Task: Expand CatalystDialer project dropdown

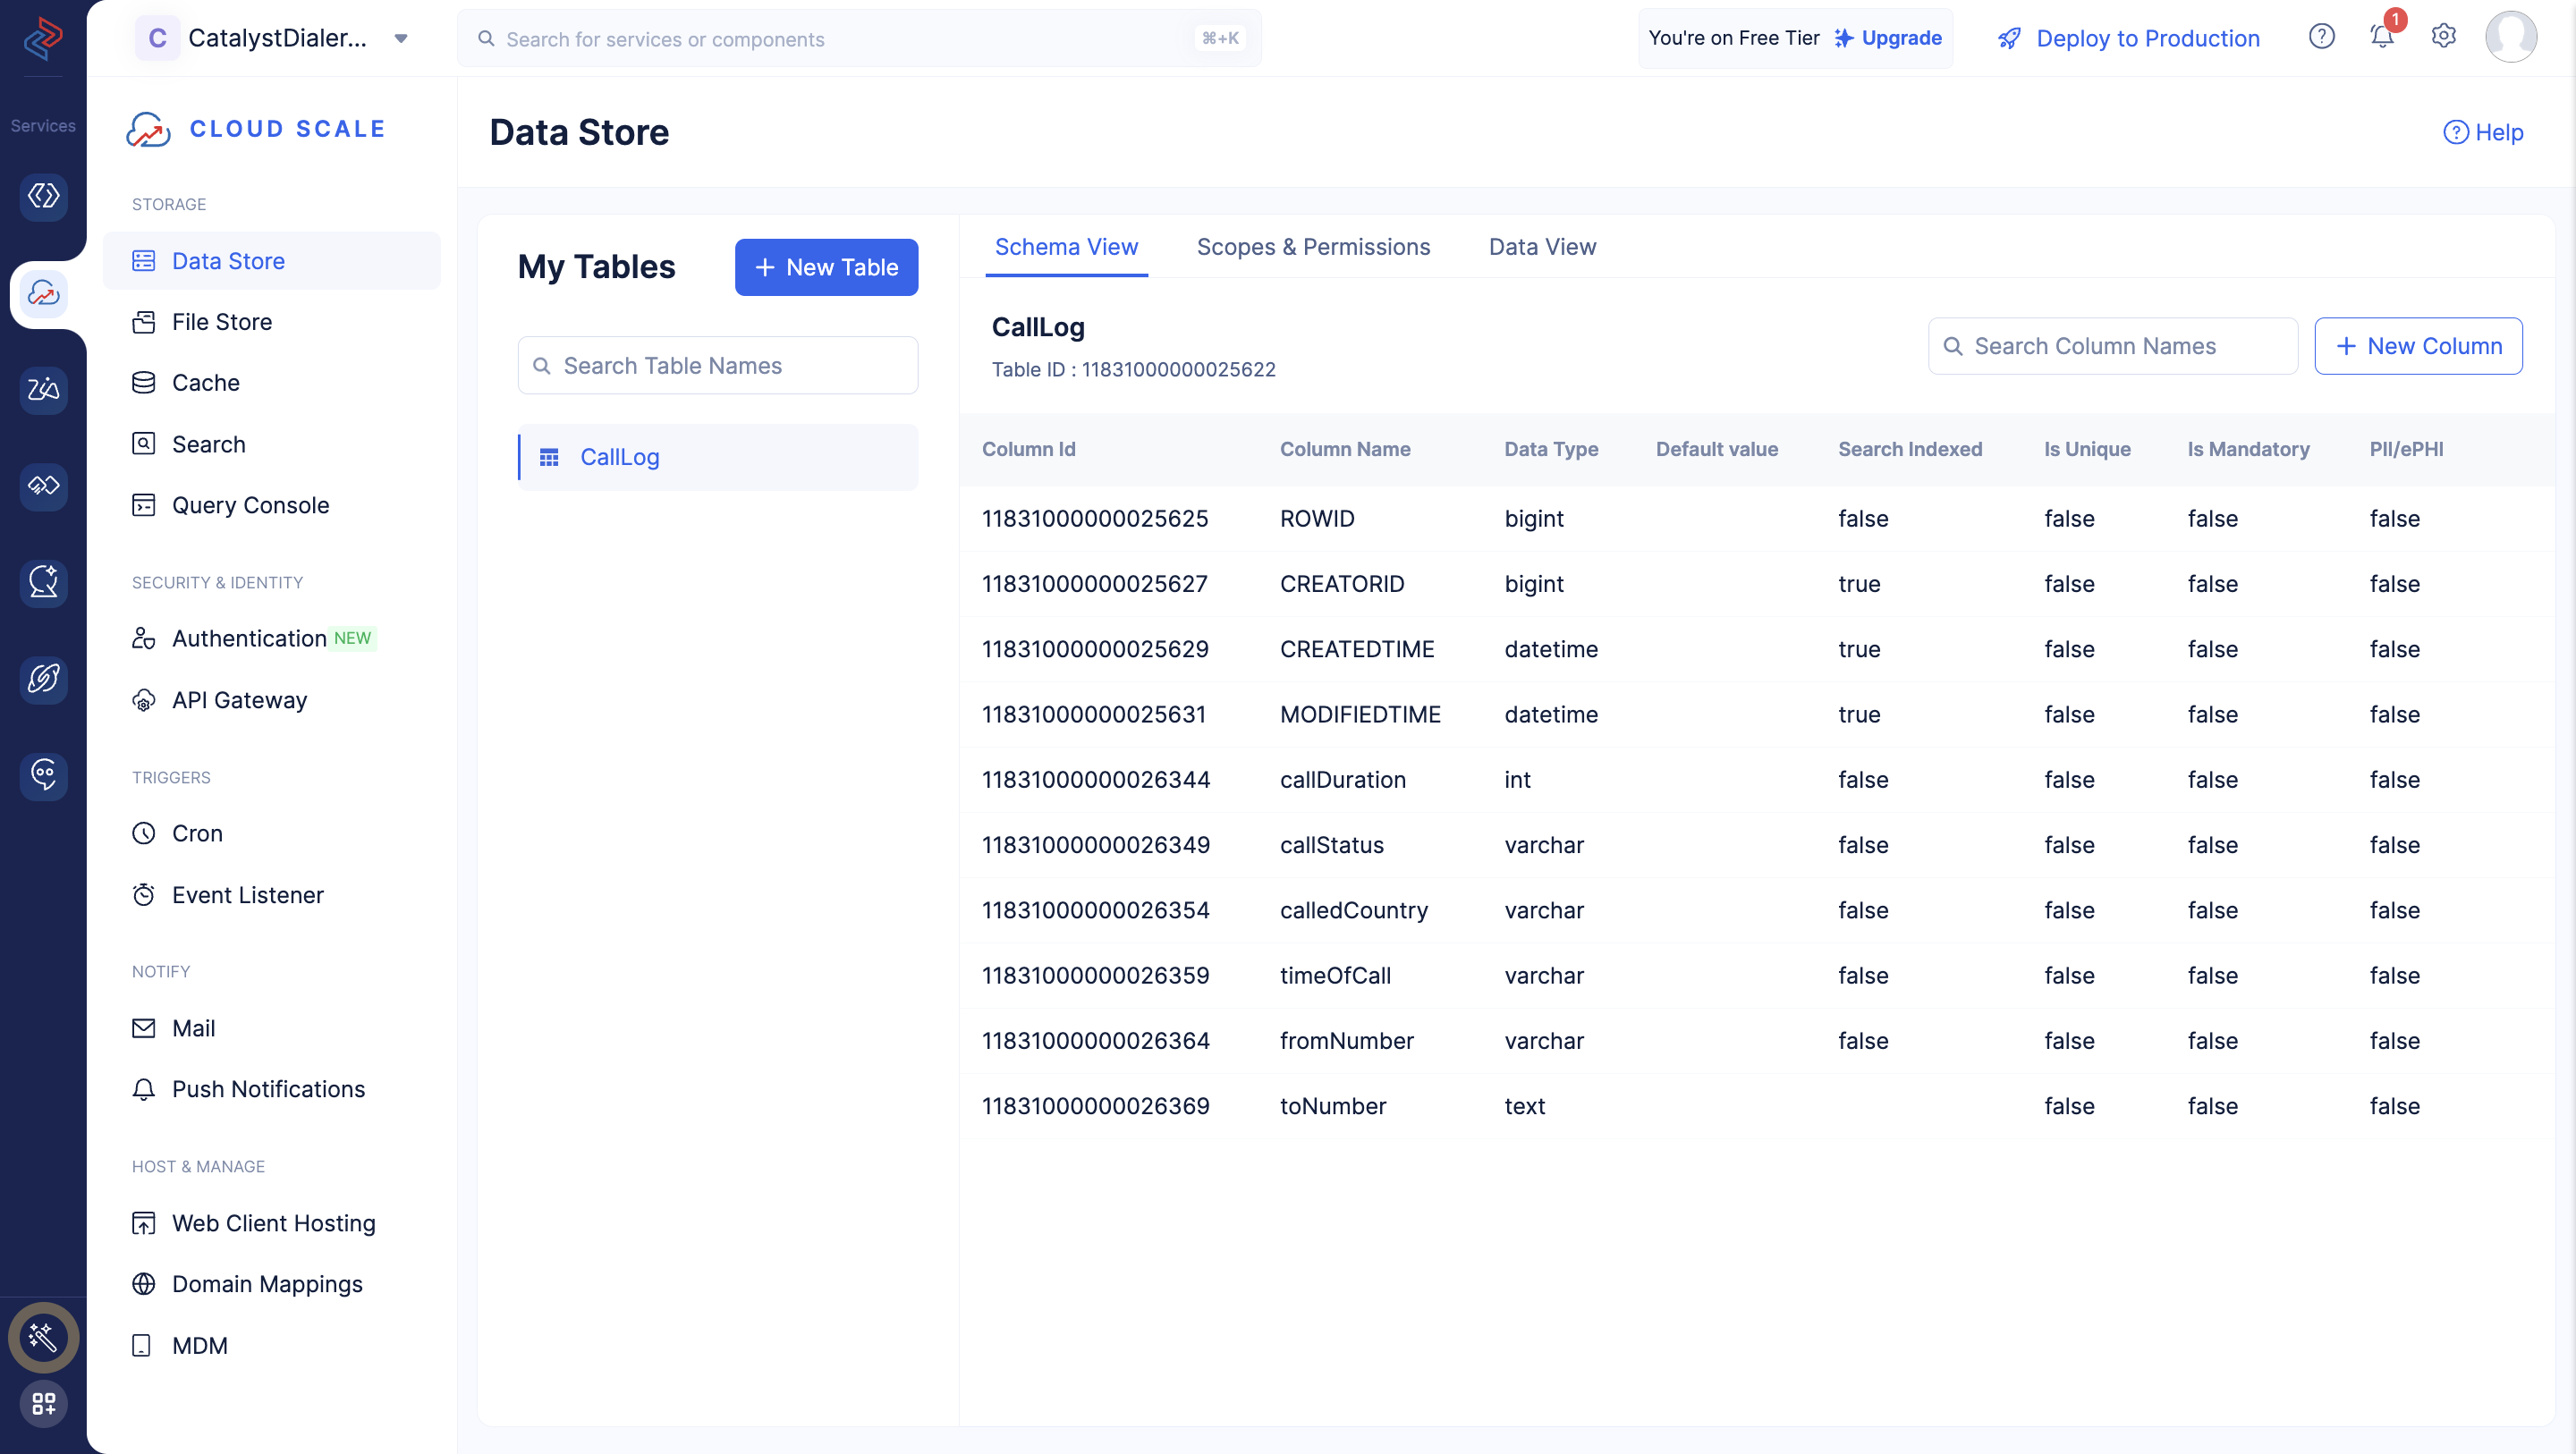Action: [403, 38]
